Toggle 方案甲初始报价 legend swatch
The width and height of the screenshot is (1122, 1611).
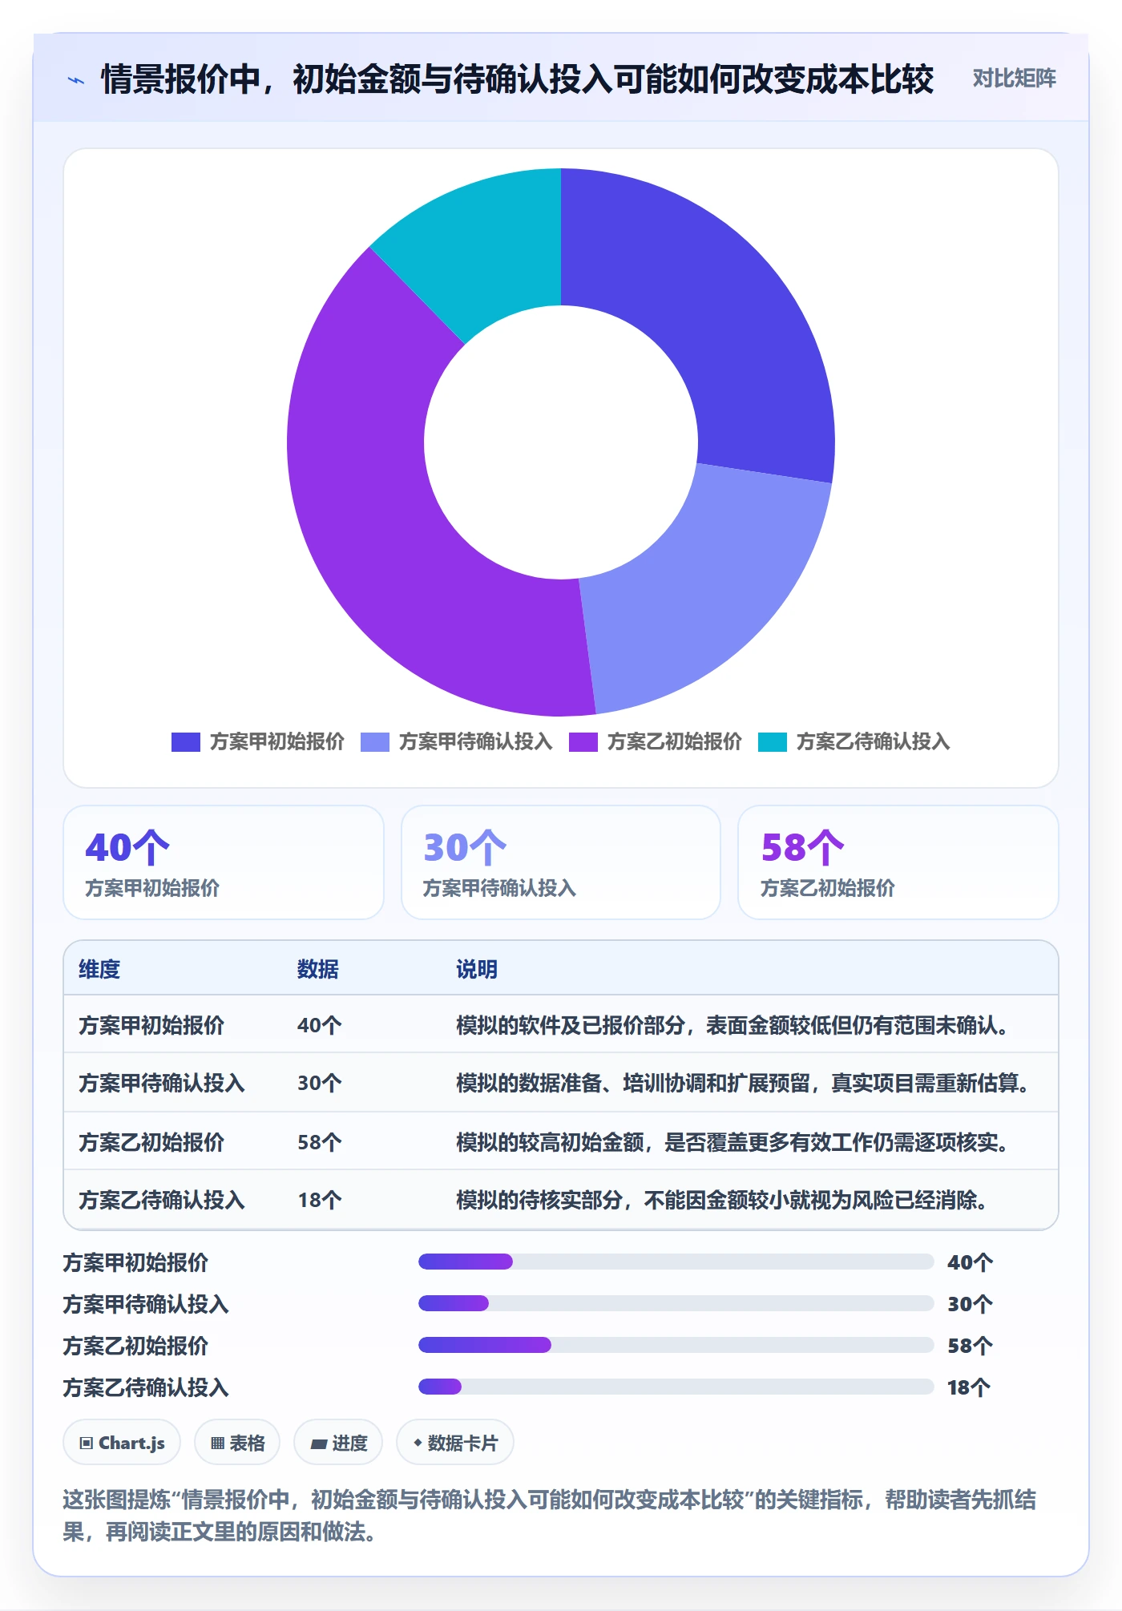(x=185, y=742)
